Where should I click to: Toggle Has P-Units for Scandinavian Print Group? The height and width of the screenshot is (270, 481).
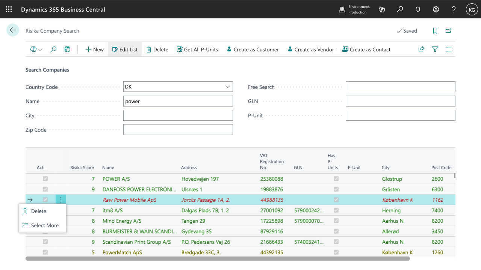coord(336,242)
